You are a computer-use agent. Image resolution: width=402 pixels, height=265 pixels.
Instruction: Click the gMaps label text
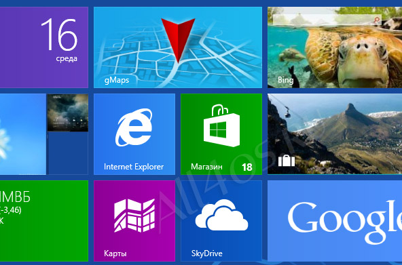[117, 81]
